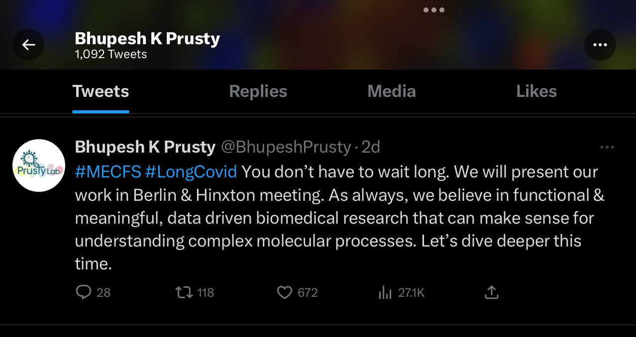This screenshot has height=337, width=636.
Task: Click the tweet author name Bhupesh K Prusty
Action: (145, 147)
